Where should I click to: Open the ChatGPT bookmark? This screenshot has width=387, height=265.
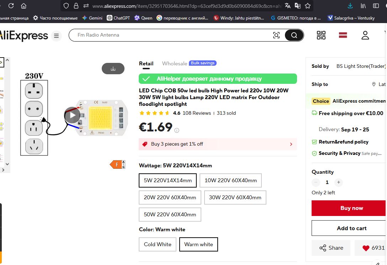118,18
